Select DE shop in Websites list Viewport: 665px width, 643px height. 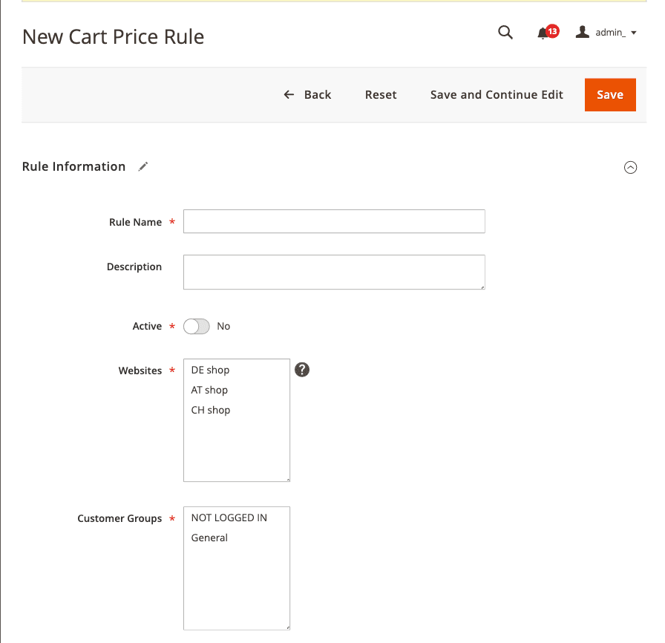[211, 370]
